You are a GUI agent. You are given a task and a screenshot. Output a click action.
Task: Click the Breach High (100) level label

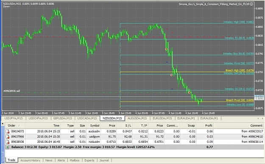point(240,70)
